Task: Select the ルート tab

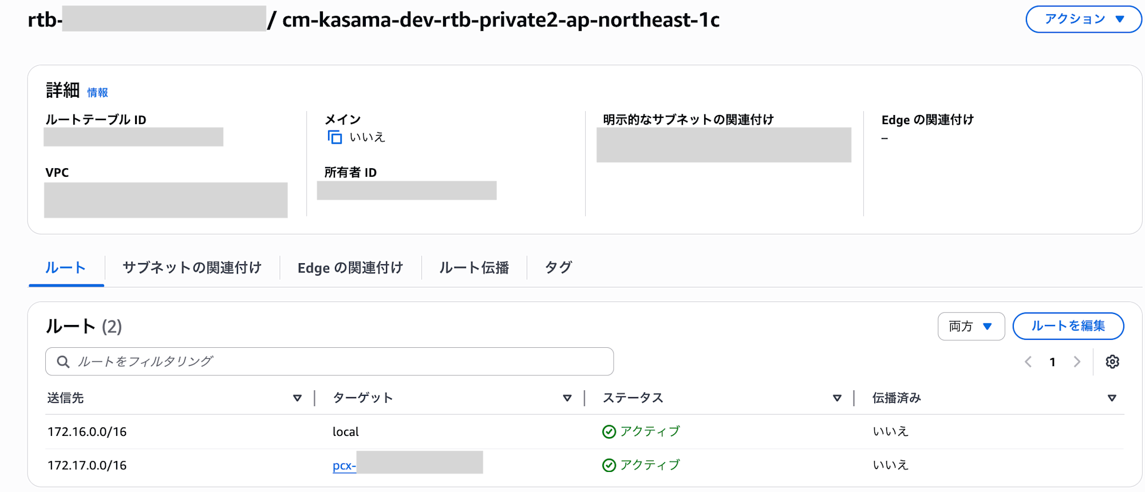Action: [x=66, y=267]
